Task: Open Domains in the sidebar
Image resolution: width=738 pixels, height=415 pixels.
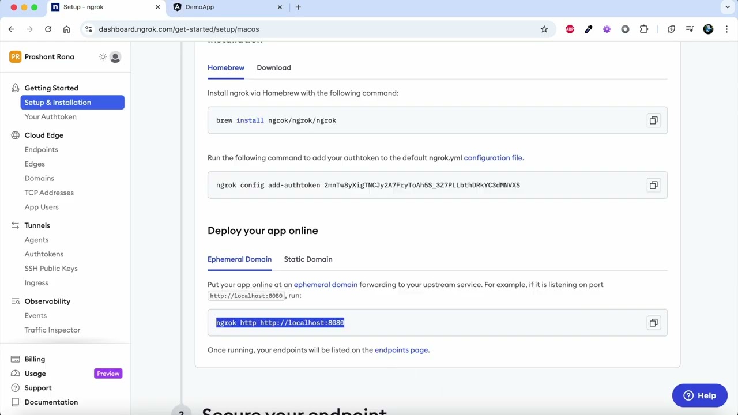Action: [x=39, y=179]
